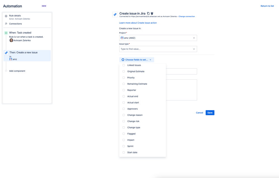Click the trash delete icon beside Create issue in Jira
The height and width of the screenshot is (178, 279).
click(152, 13)
